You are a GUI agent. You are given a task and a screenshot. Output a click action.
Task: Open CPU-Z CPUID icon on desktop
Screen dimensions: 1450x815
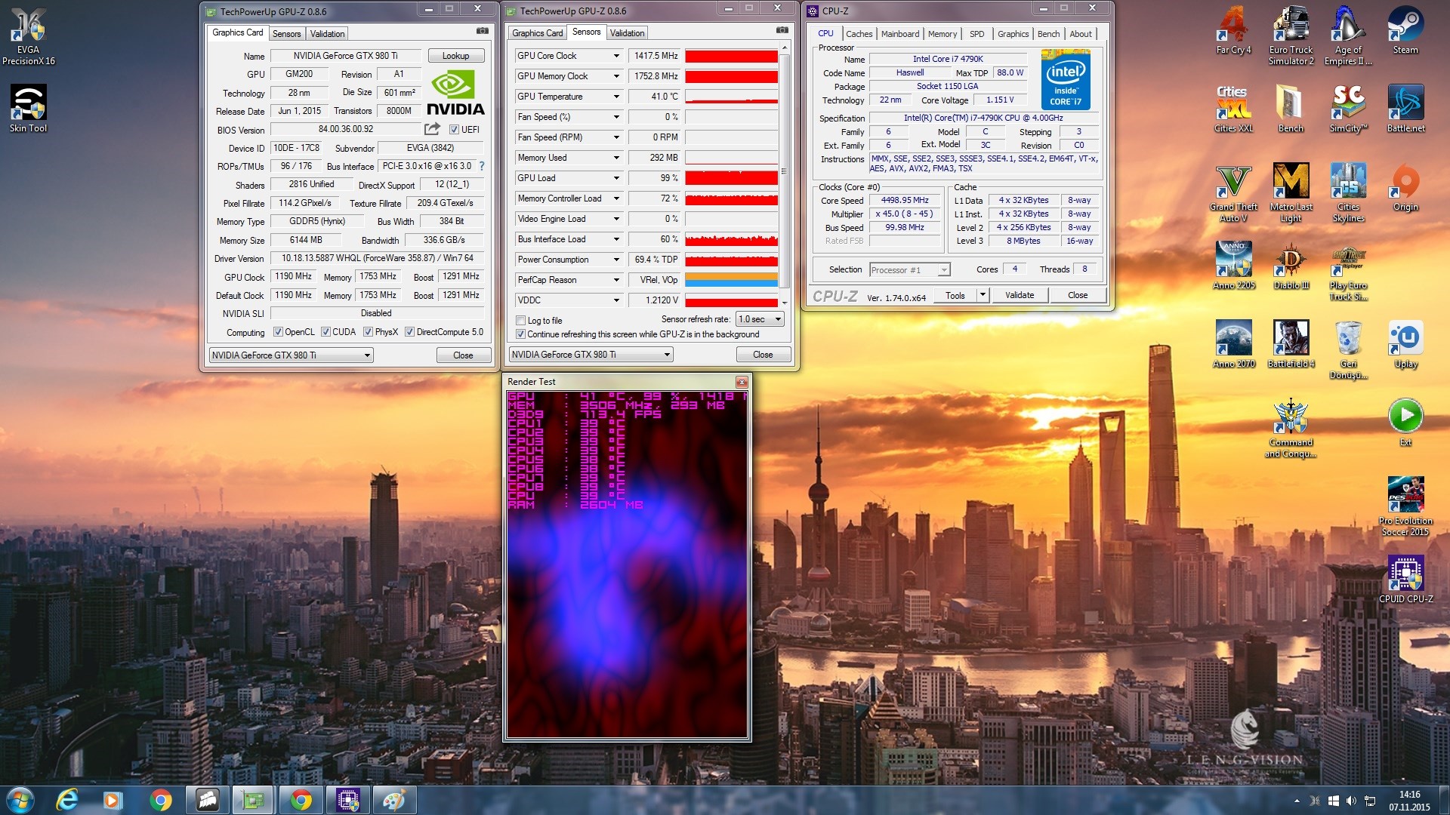click(1406, 578)
